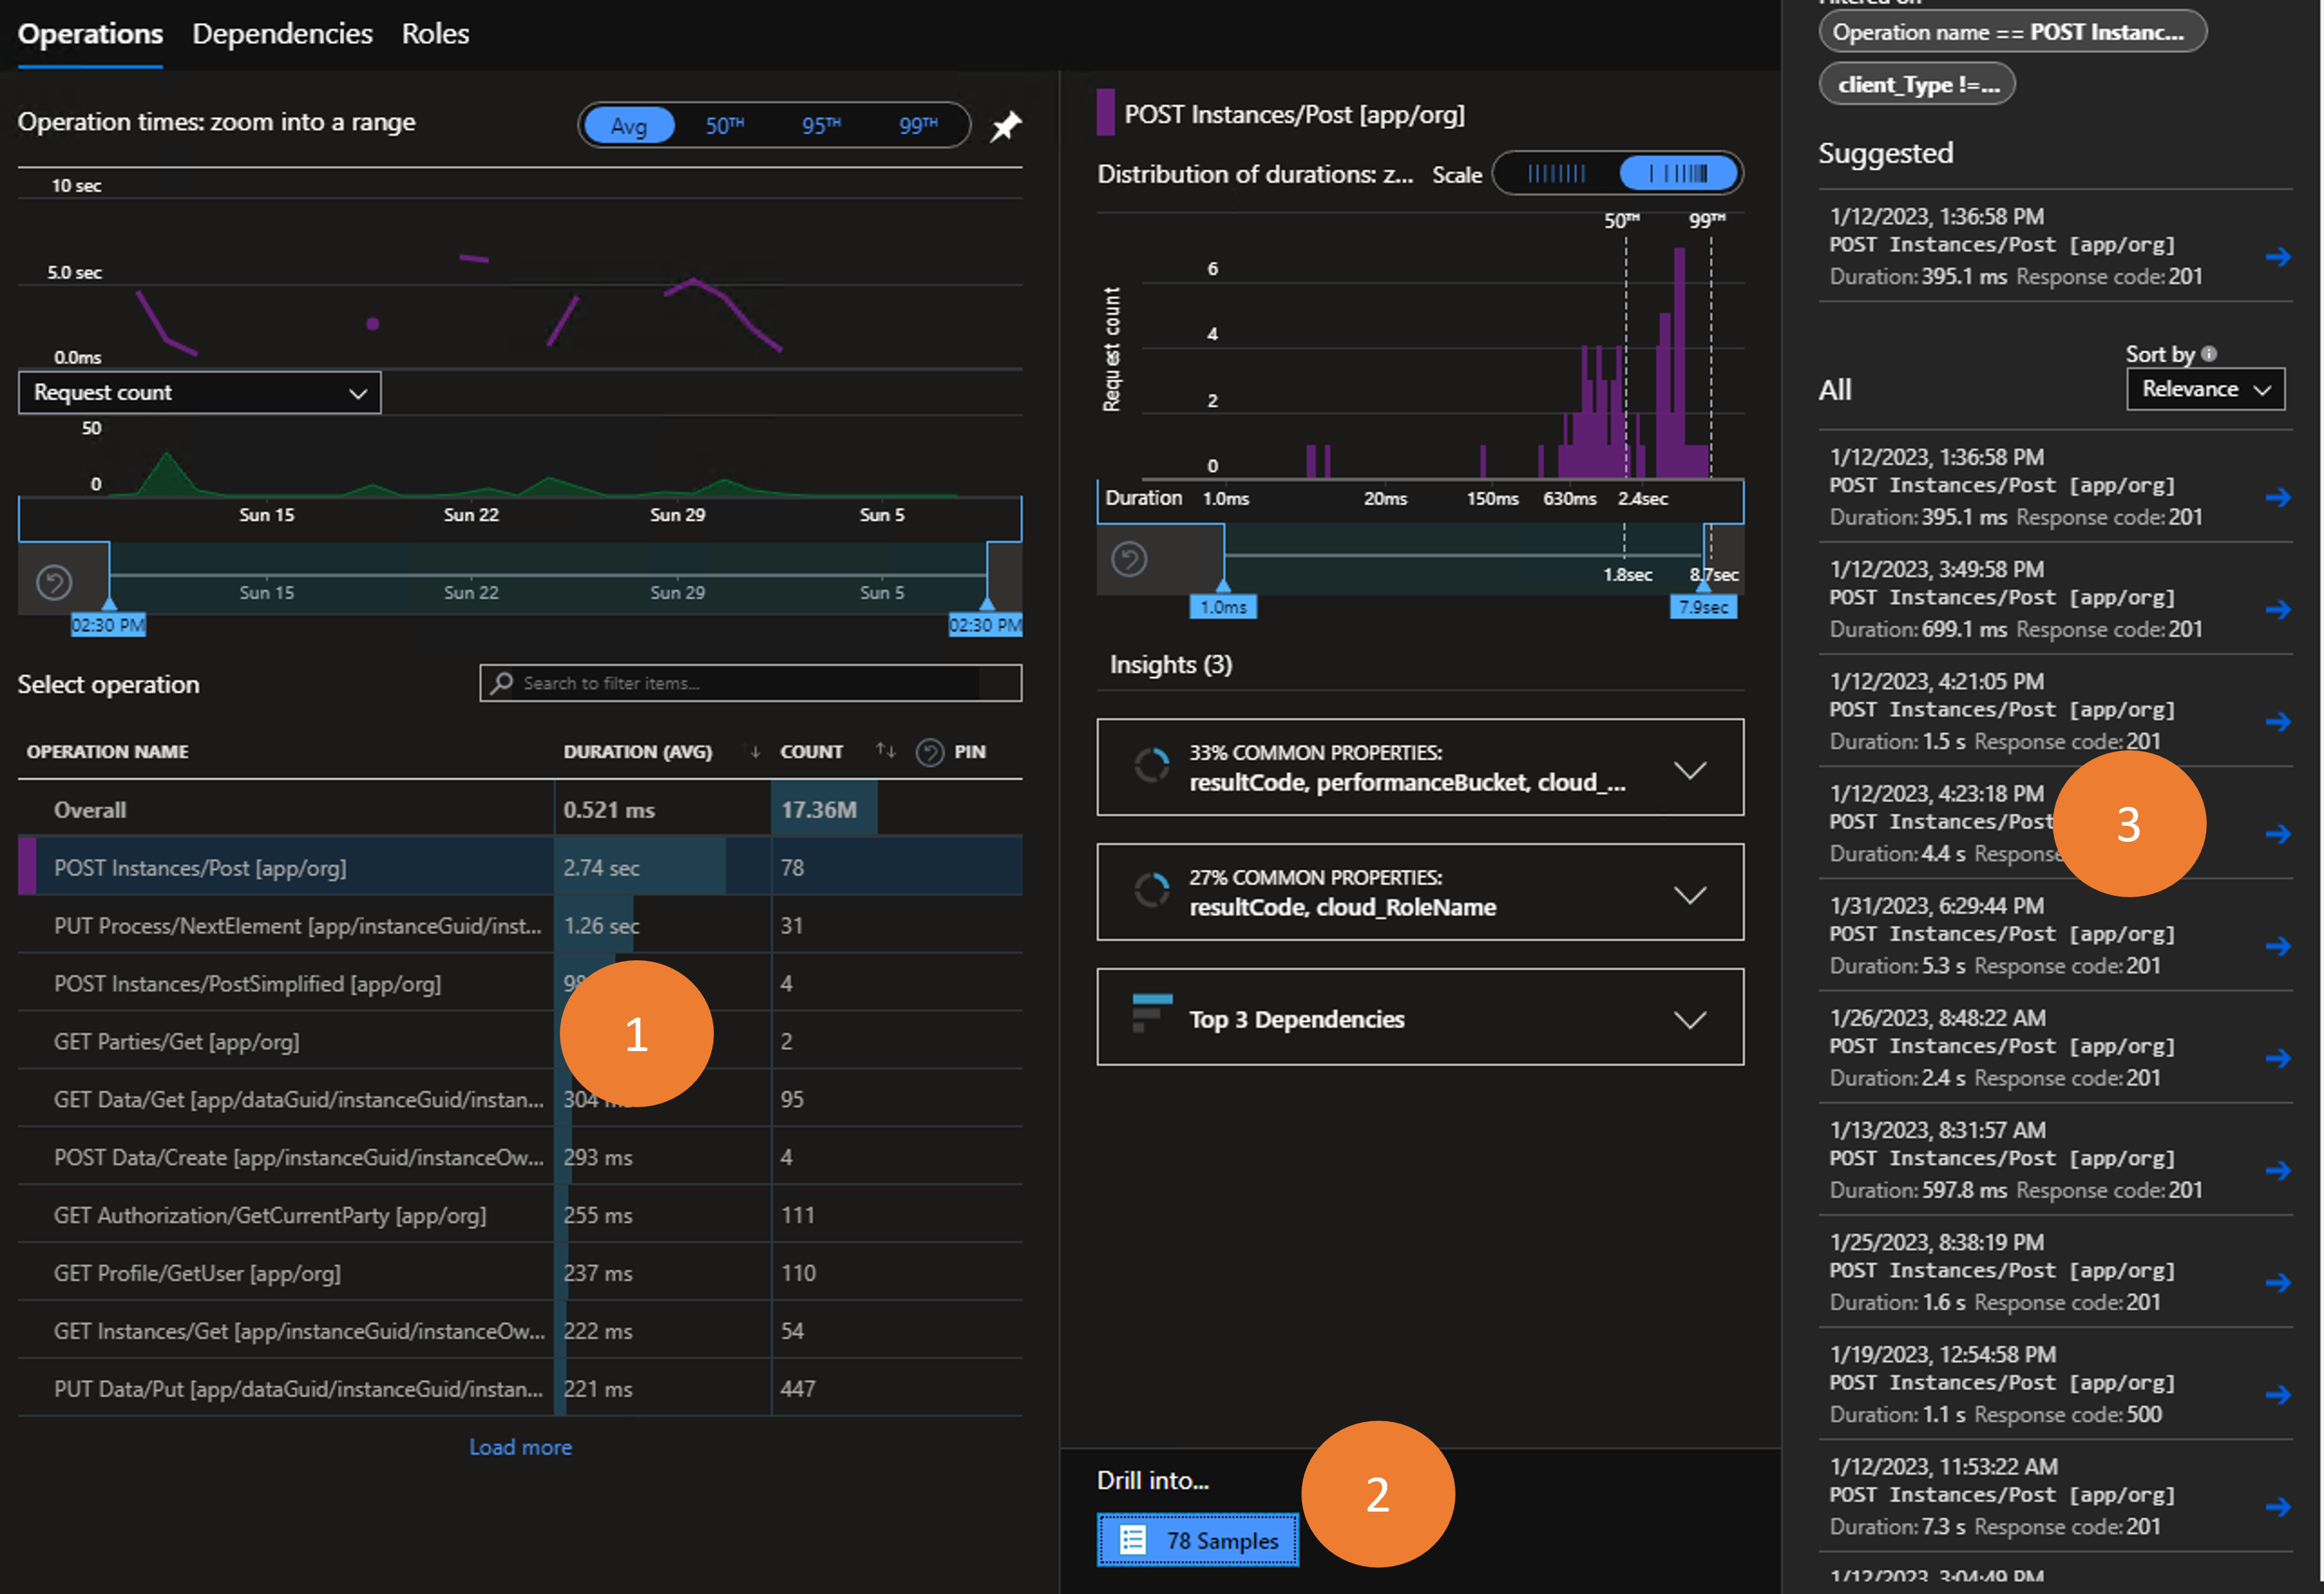Reset the duration range zoom icon
Viewport: 2324px width, 1594px height.
[1129, 560]
